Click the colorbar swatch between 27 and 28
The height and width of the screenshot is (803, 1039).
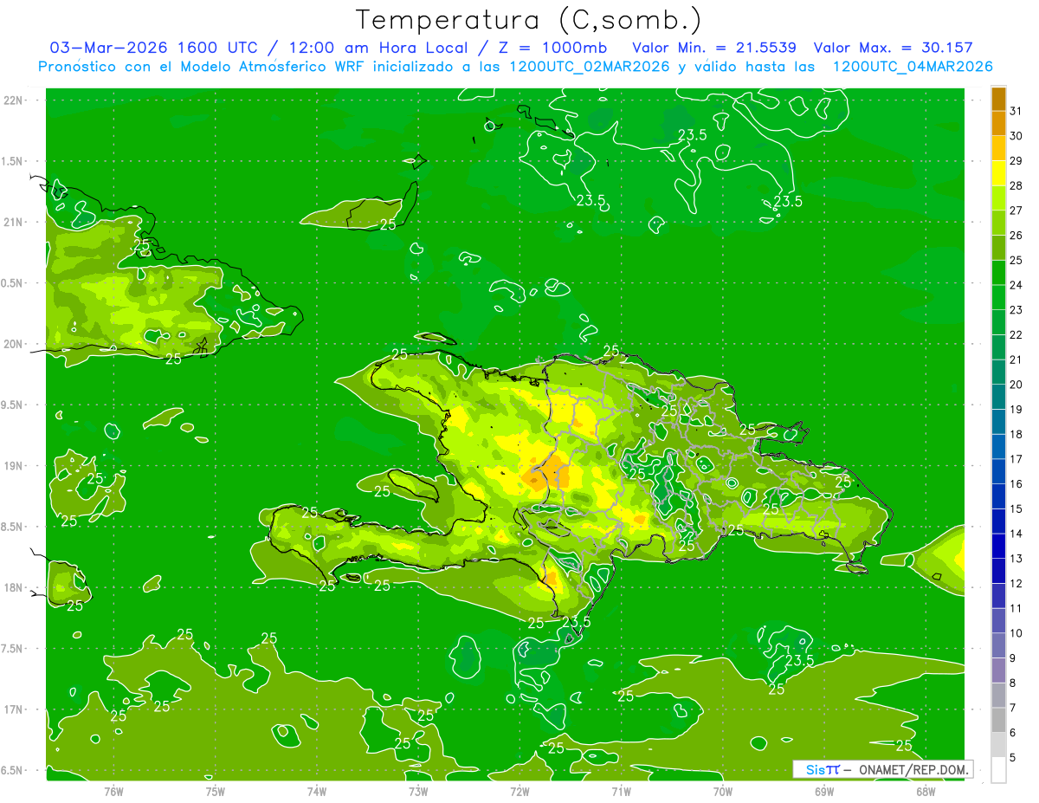[998, 198]
